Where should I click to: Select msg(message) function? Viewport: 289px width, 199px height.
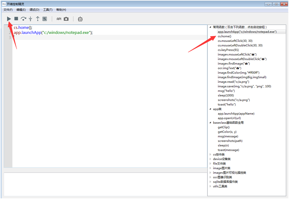pyautogui.click(x=228, y=136)
